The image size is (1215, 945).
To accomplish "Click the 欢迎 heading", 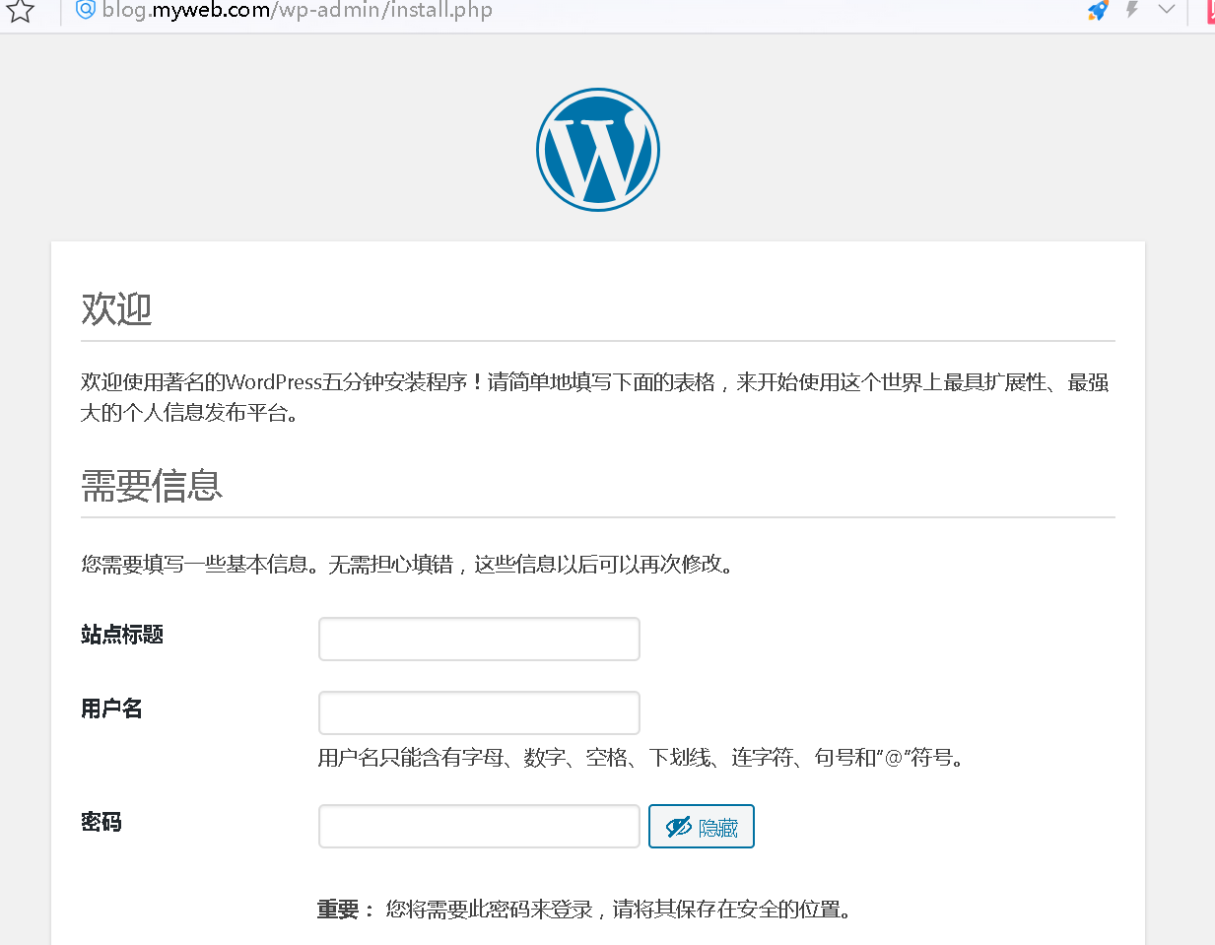I will point(116,309).
